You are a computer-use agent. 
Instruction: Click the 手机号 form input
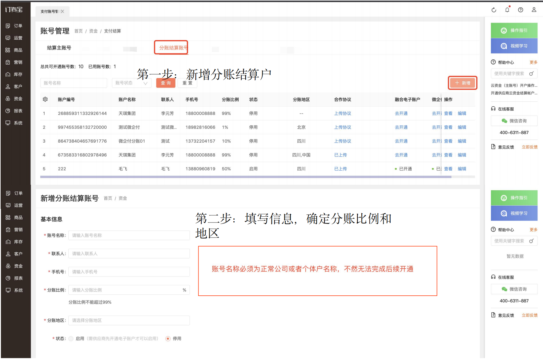[x=129, y=272]
